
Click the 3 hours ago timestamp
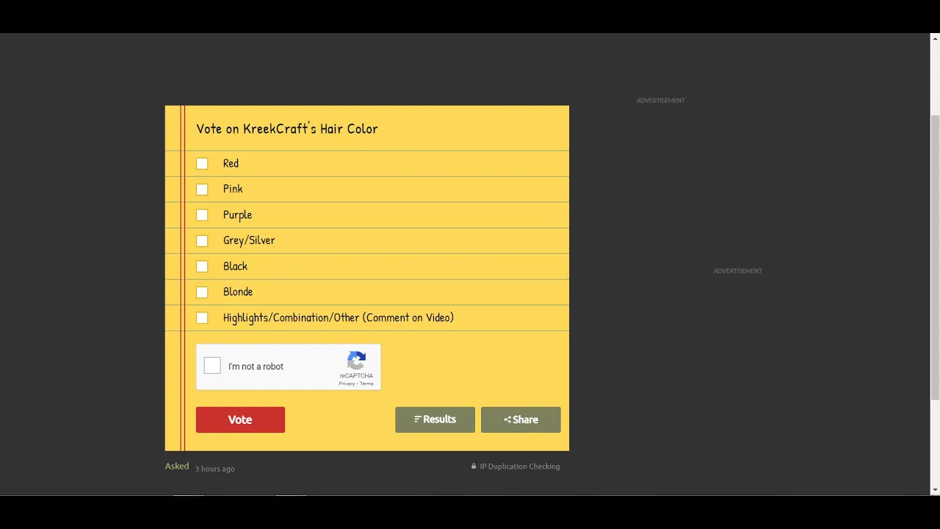214,469
